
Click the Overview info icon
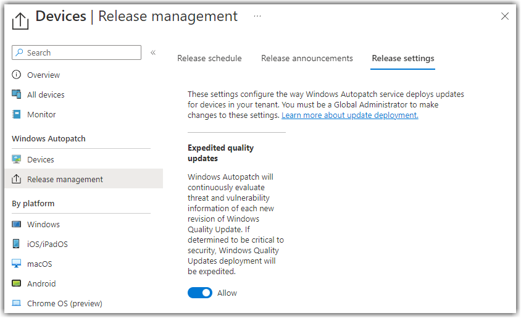(16, 75)
